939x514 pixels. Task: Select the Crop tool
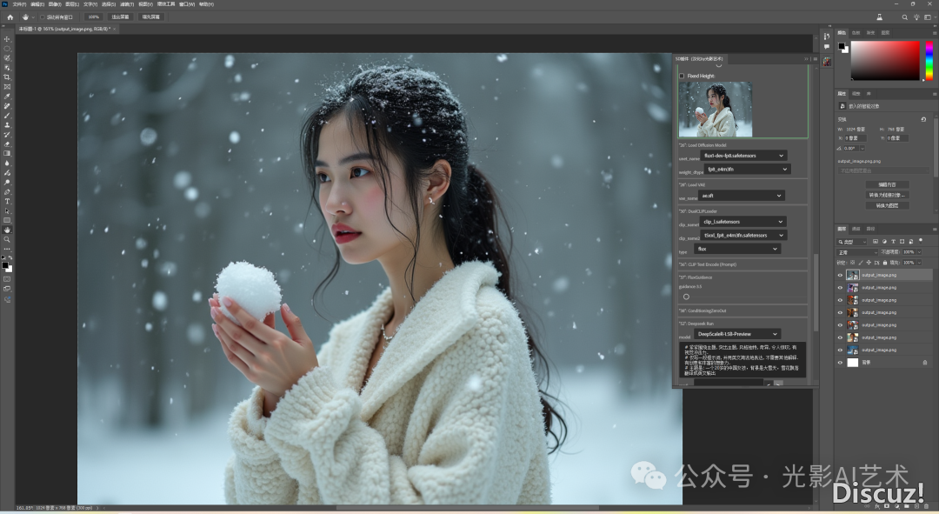(x=7, y=77)
